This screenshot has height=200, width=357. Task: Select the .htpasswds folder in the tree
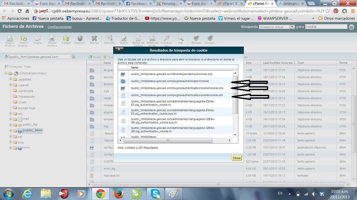point(26,96)
